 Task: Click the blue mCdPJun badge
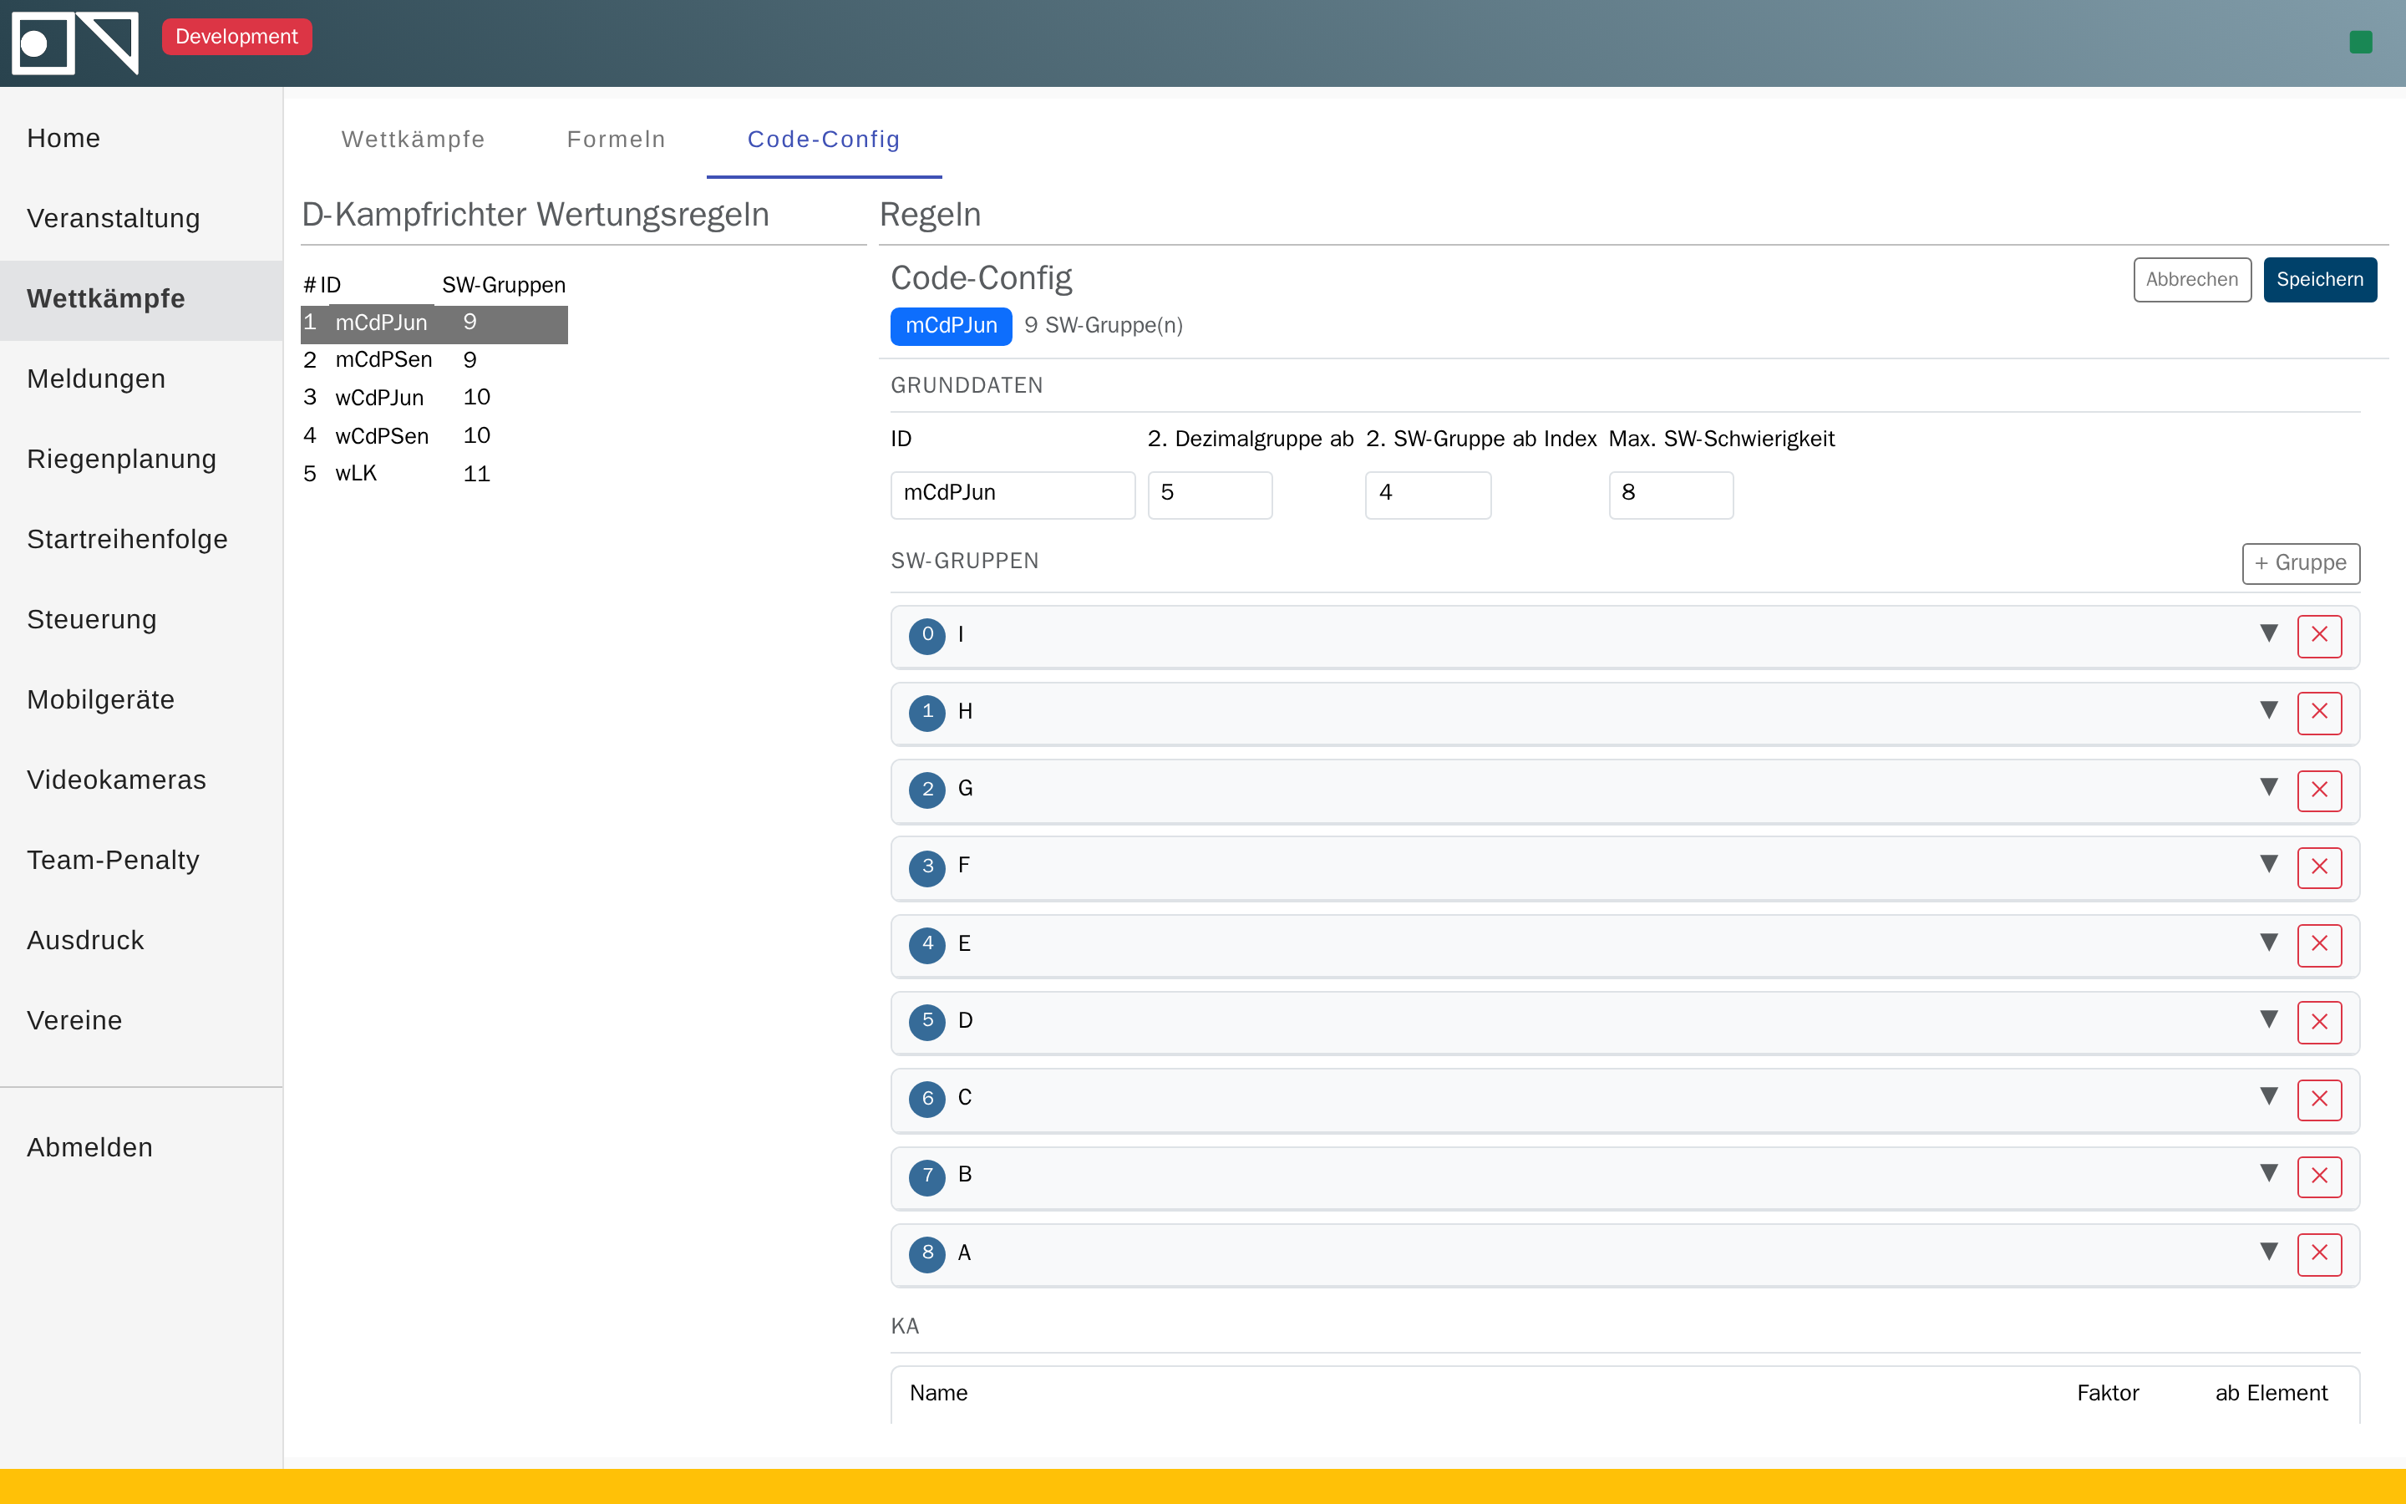pyautogui.click(x=951, y=326)
